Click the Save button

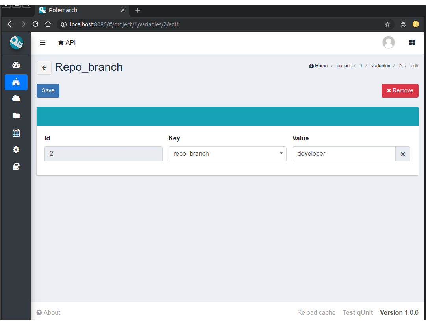click(48, 90)
